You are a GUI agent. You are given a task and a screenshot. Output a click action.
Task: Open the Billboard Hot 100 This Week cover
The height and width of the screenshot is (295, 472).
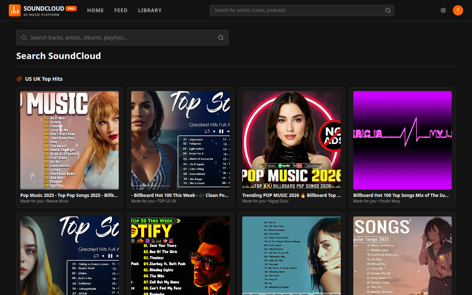(x=181, y=140)
